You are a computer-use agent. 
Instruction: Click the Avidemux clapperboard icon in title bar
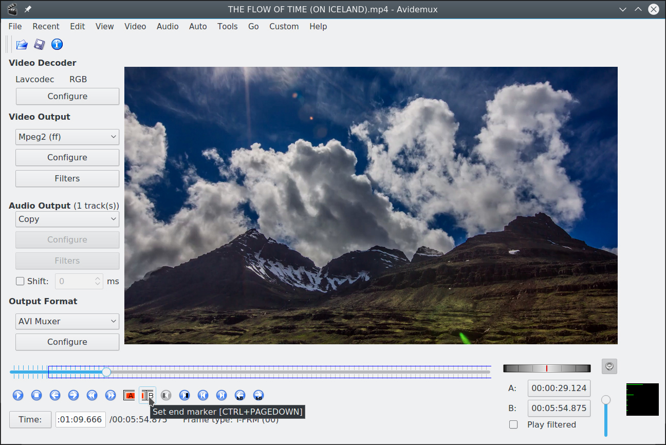point(12,9)
